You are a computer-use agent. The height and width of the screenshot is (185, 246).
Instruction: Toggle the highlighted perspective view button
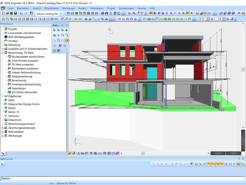pos(67,40)
